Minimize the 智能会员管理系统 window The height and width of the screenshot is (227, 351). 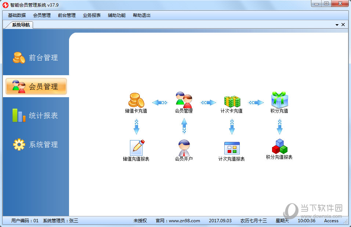pyautogui.click(x=316, y=3)
